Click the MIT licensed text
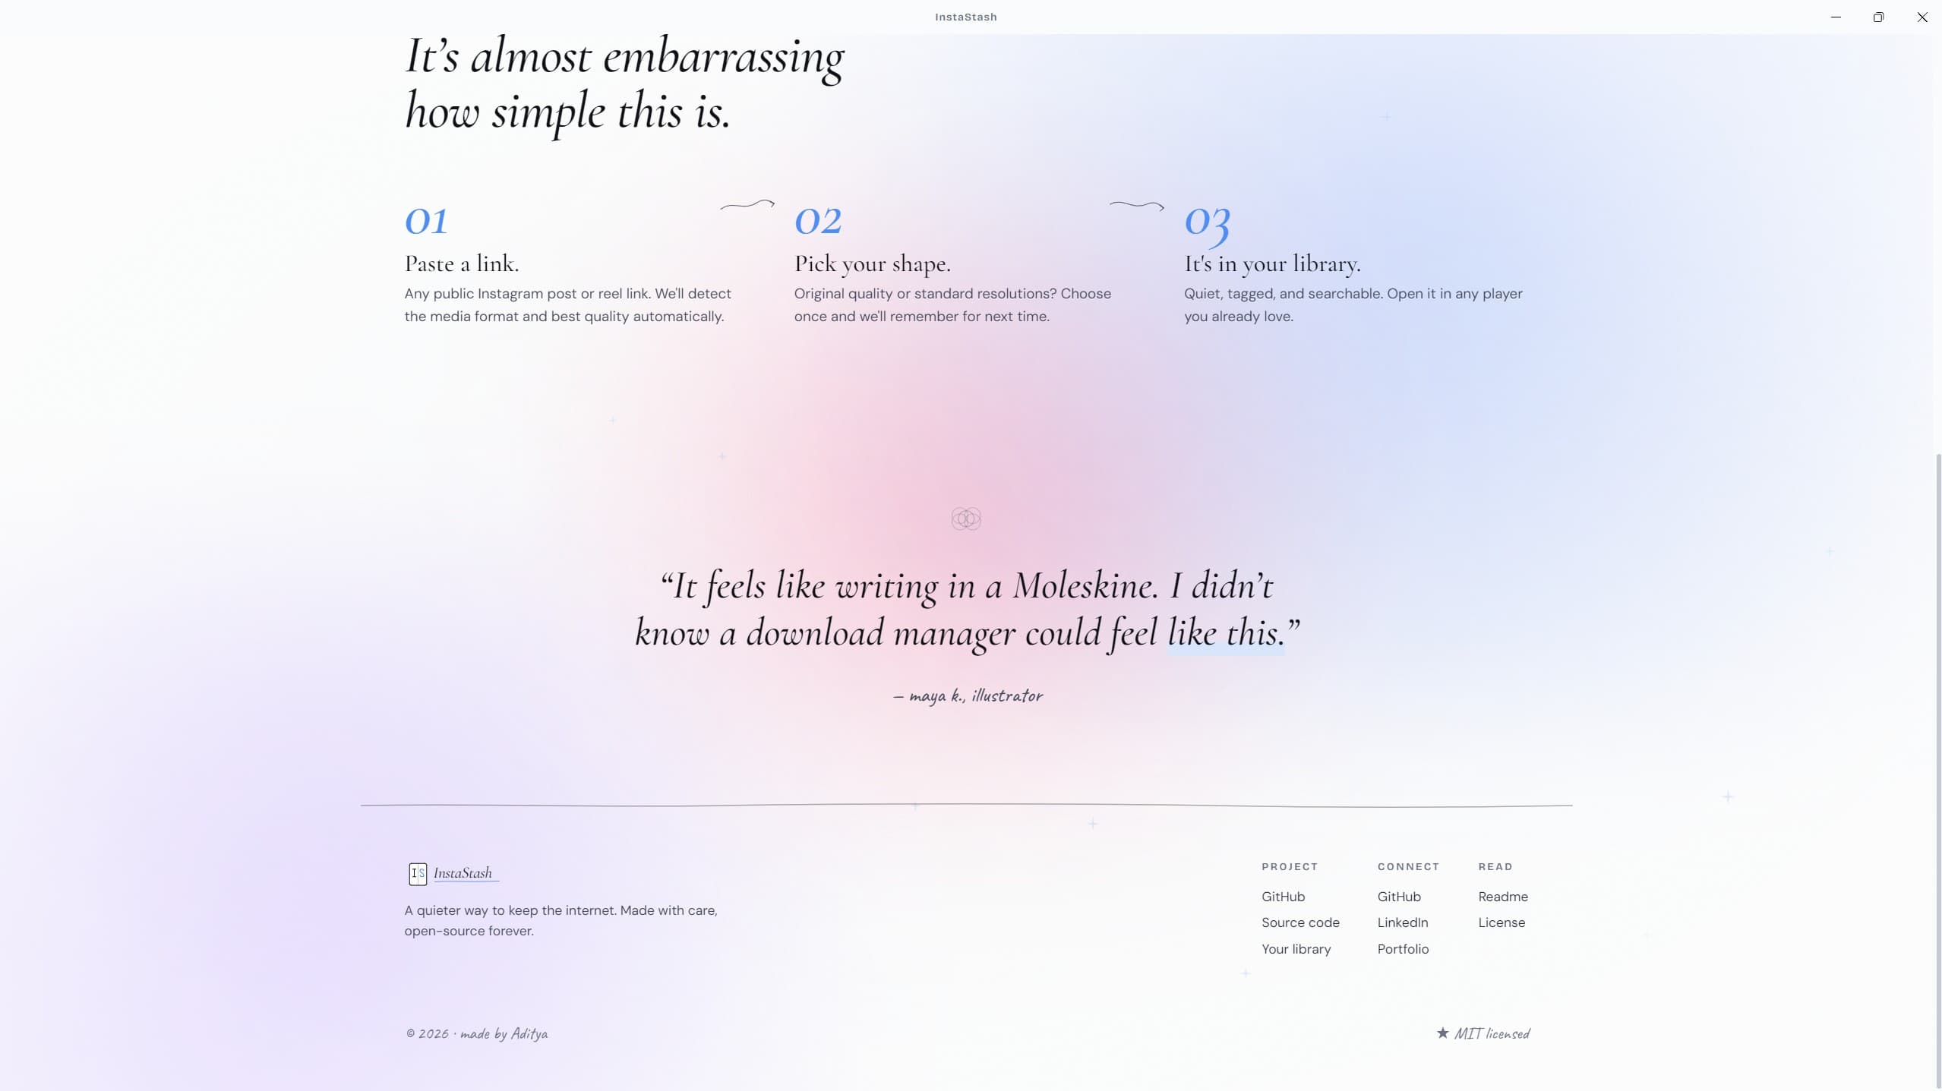1942x1091 pixels. [1492, 1033]
